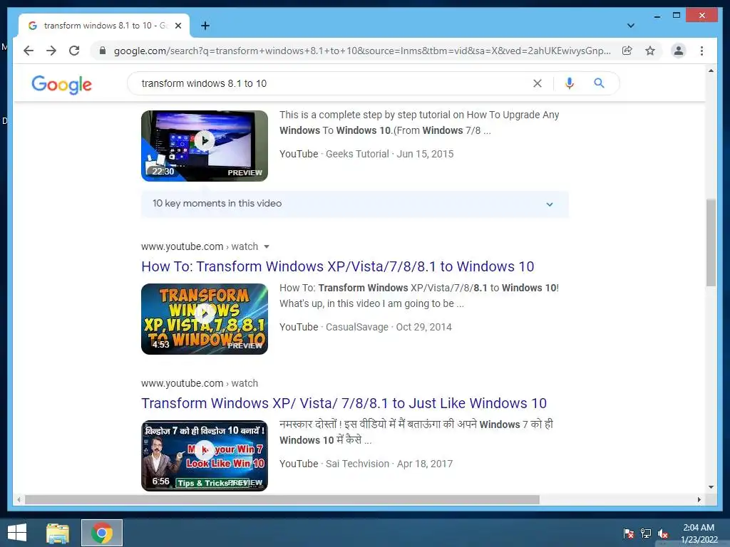
Task: Click the vertical scrollbar down arrow
Action: (x=711, y=487)
